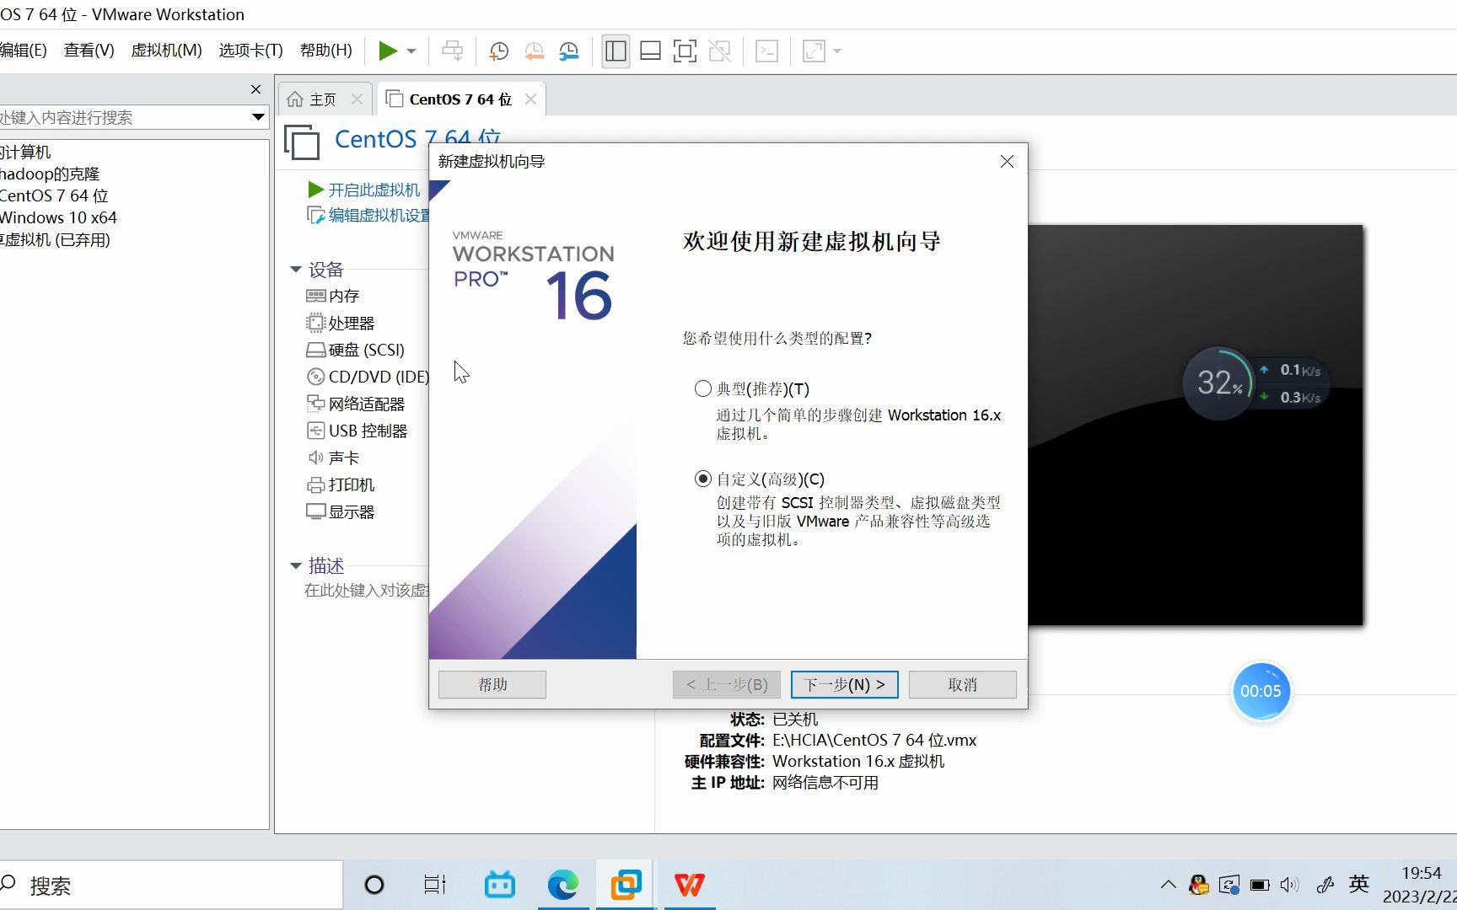1457x910 pixels.
Task: Close the library sidebar panel
Action: (x=255, y=89)
